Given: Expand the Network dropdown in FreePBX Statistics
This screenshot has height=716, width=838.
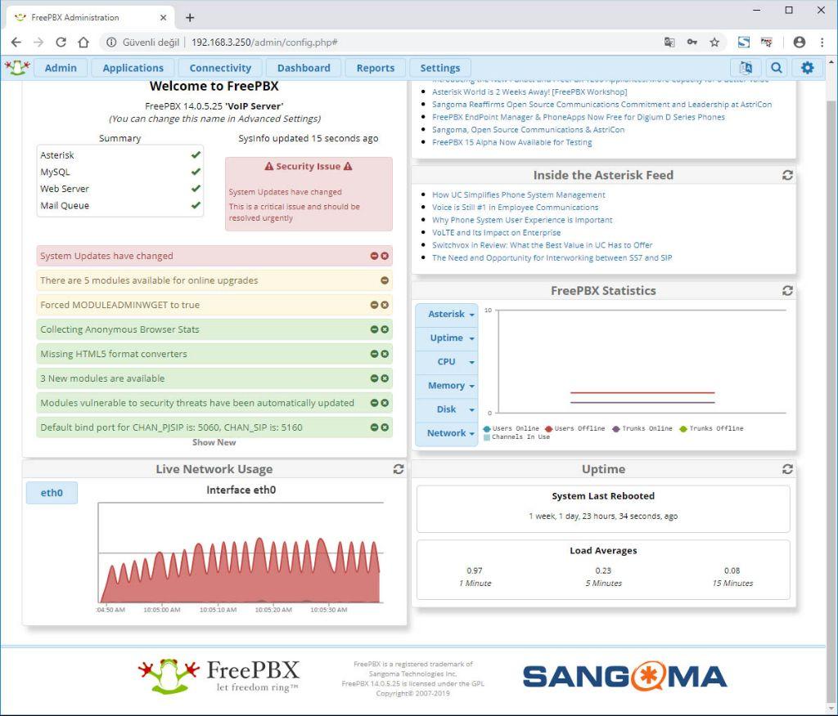Looking at the screenshot, I should click(x=446, y=433).
